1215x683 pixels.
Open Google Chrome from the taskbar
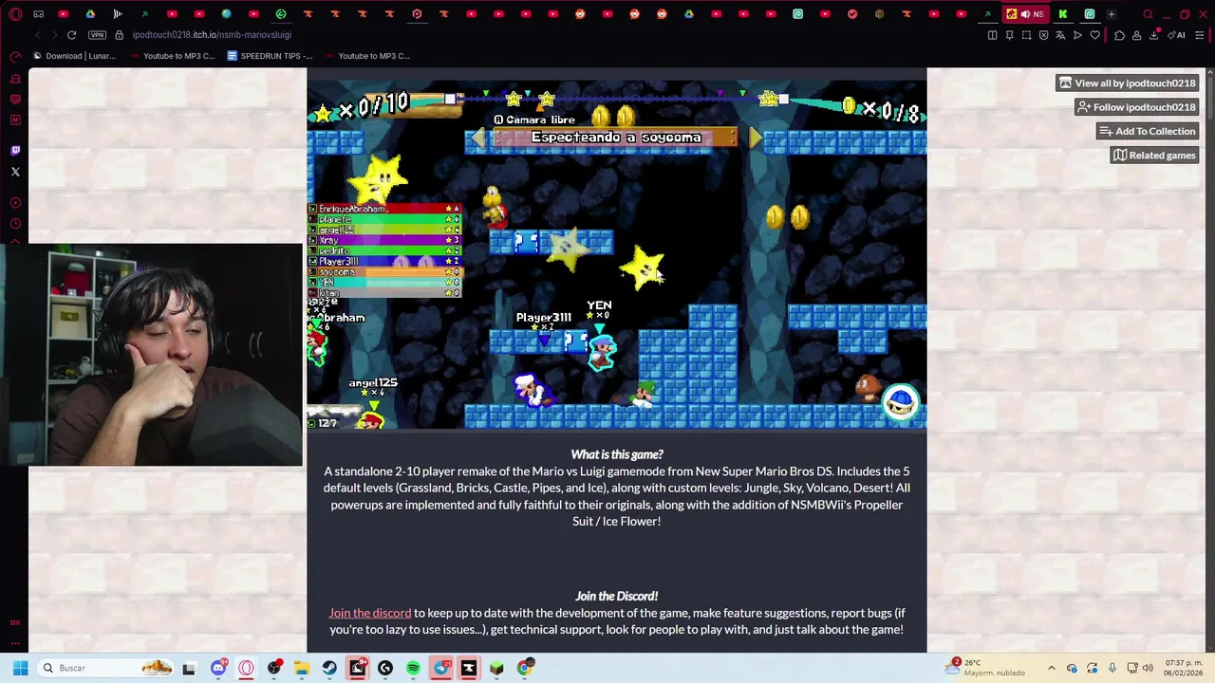pos(525,668)
